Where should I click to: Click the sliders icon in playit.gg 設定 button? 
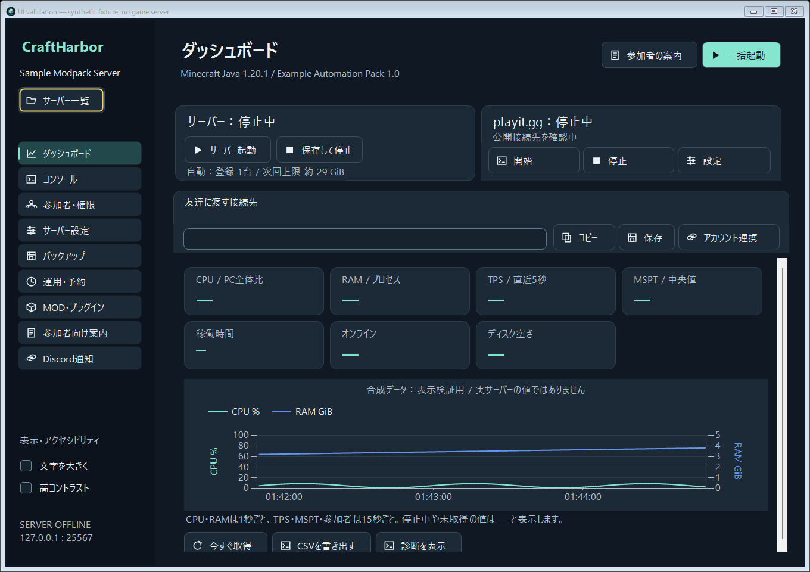pos(691,161)
